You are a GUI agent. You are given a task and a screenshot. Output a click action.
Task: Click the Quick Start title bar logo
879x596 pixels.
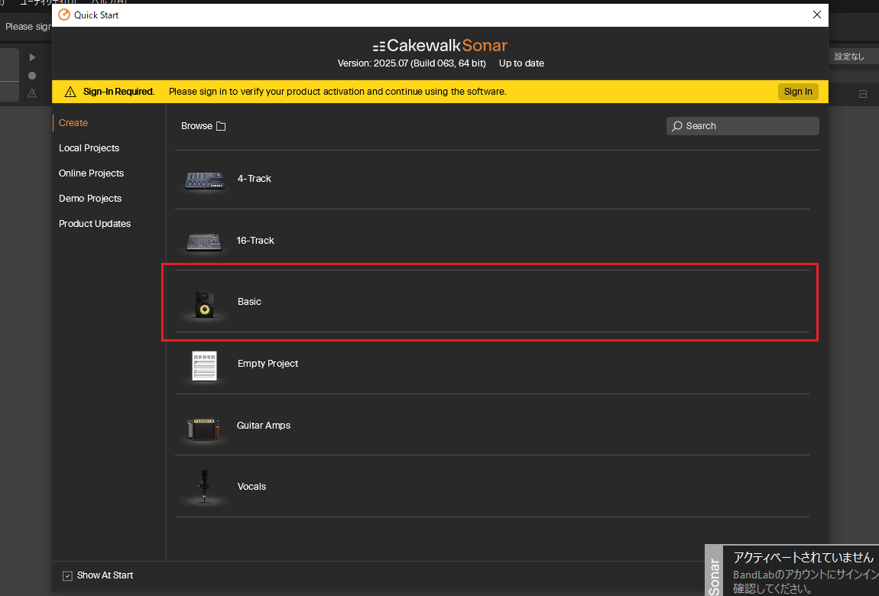(x=64, y=15)
